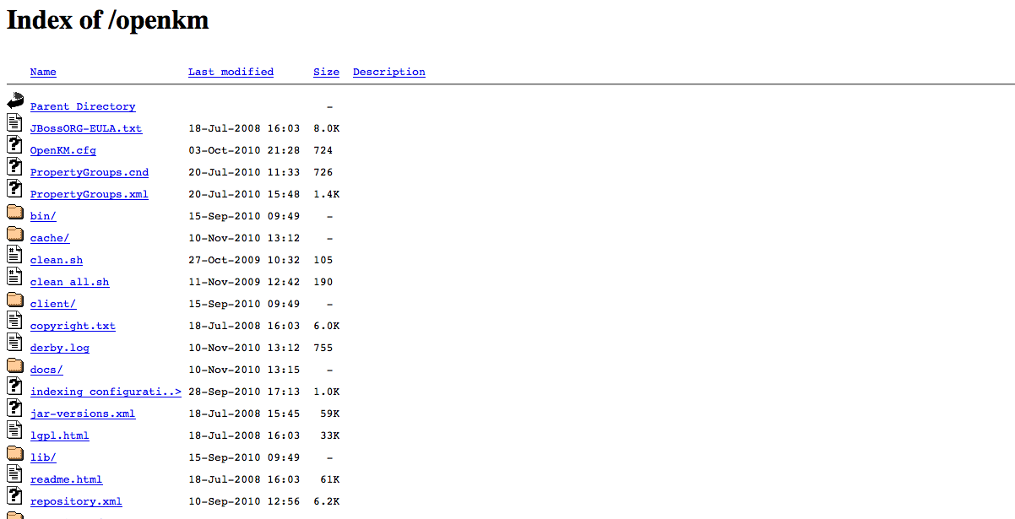Image resolution: width=1015 pixels, height=519 pixels.
Task: Click the date '20-Jul-2010 11:33'
Action: coord(244,172)
